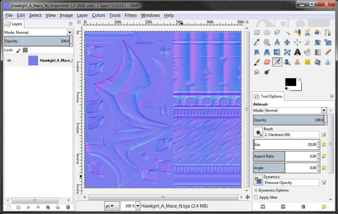338x214 pixels.
Task: Enable Apply Jitter checkbox
Action: point(256,197)
